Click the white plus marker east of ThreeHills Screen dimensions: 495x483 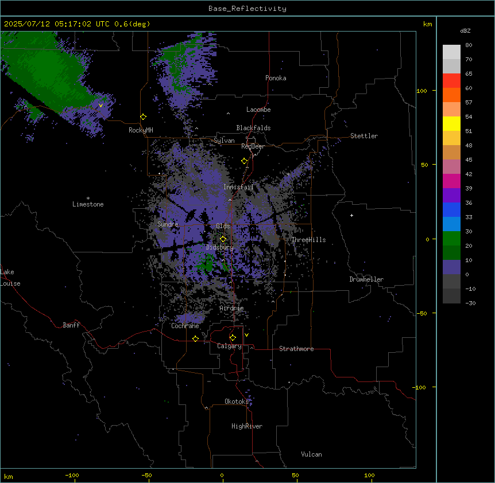pos(351,215)
